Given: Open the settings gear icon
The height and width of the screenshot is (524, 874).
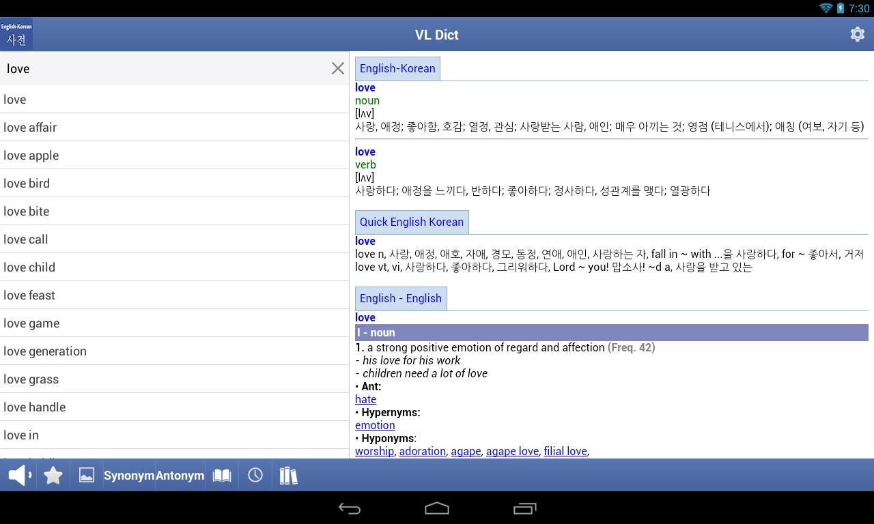Looking at the screenshot, I should click(857, 34).
